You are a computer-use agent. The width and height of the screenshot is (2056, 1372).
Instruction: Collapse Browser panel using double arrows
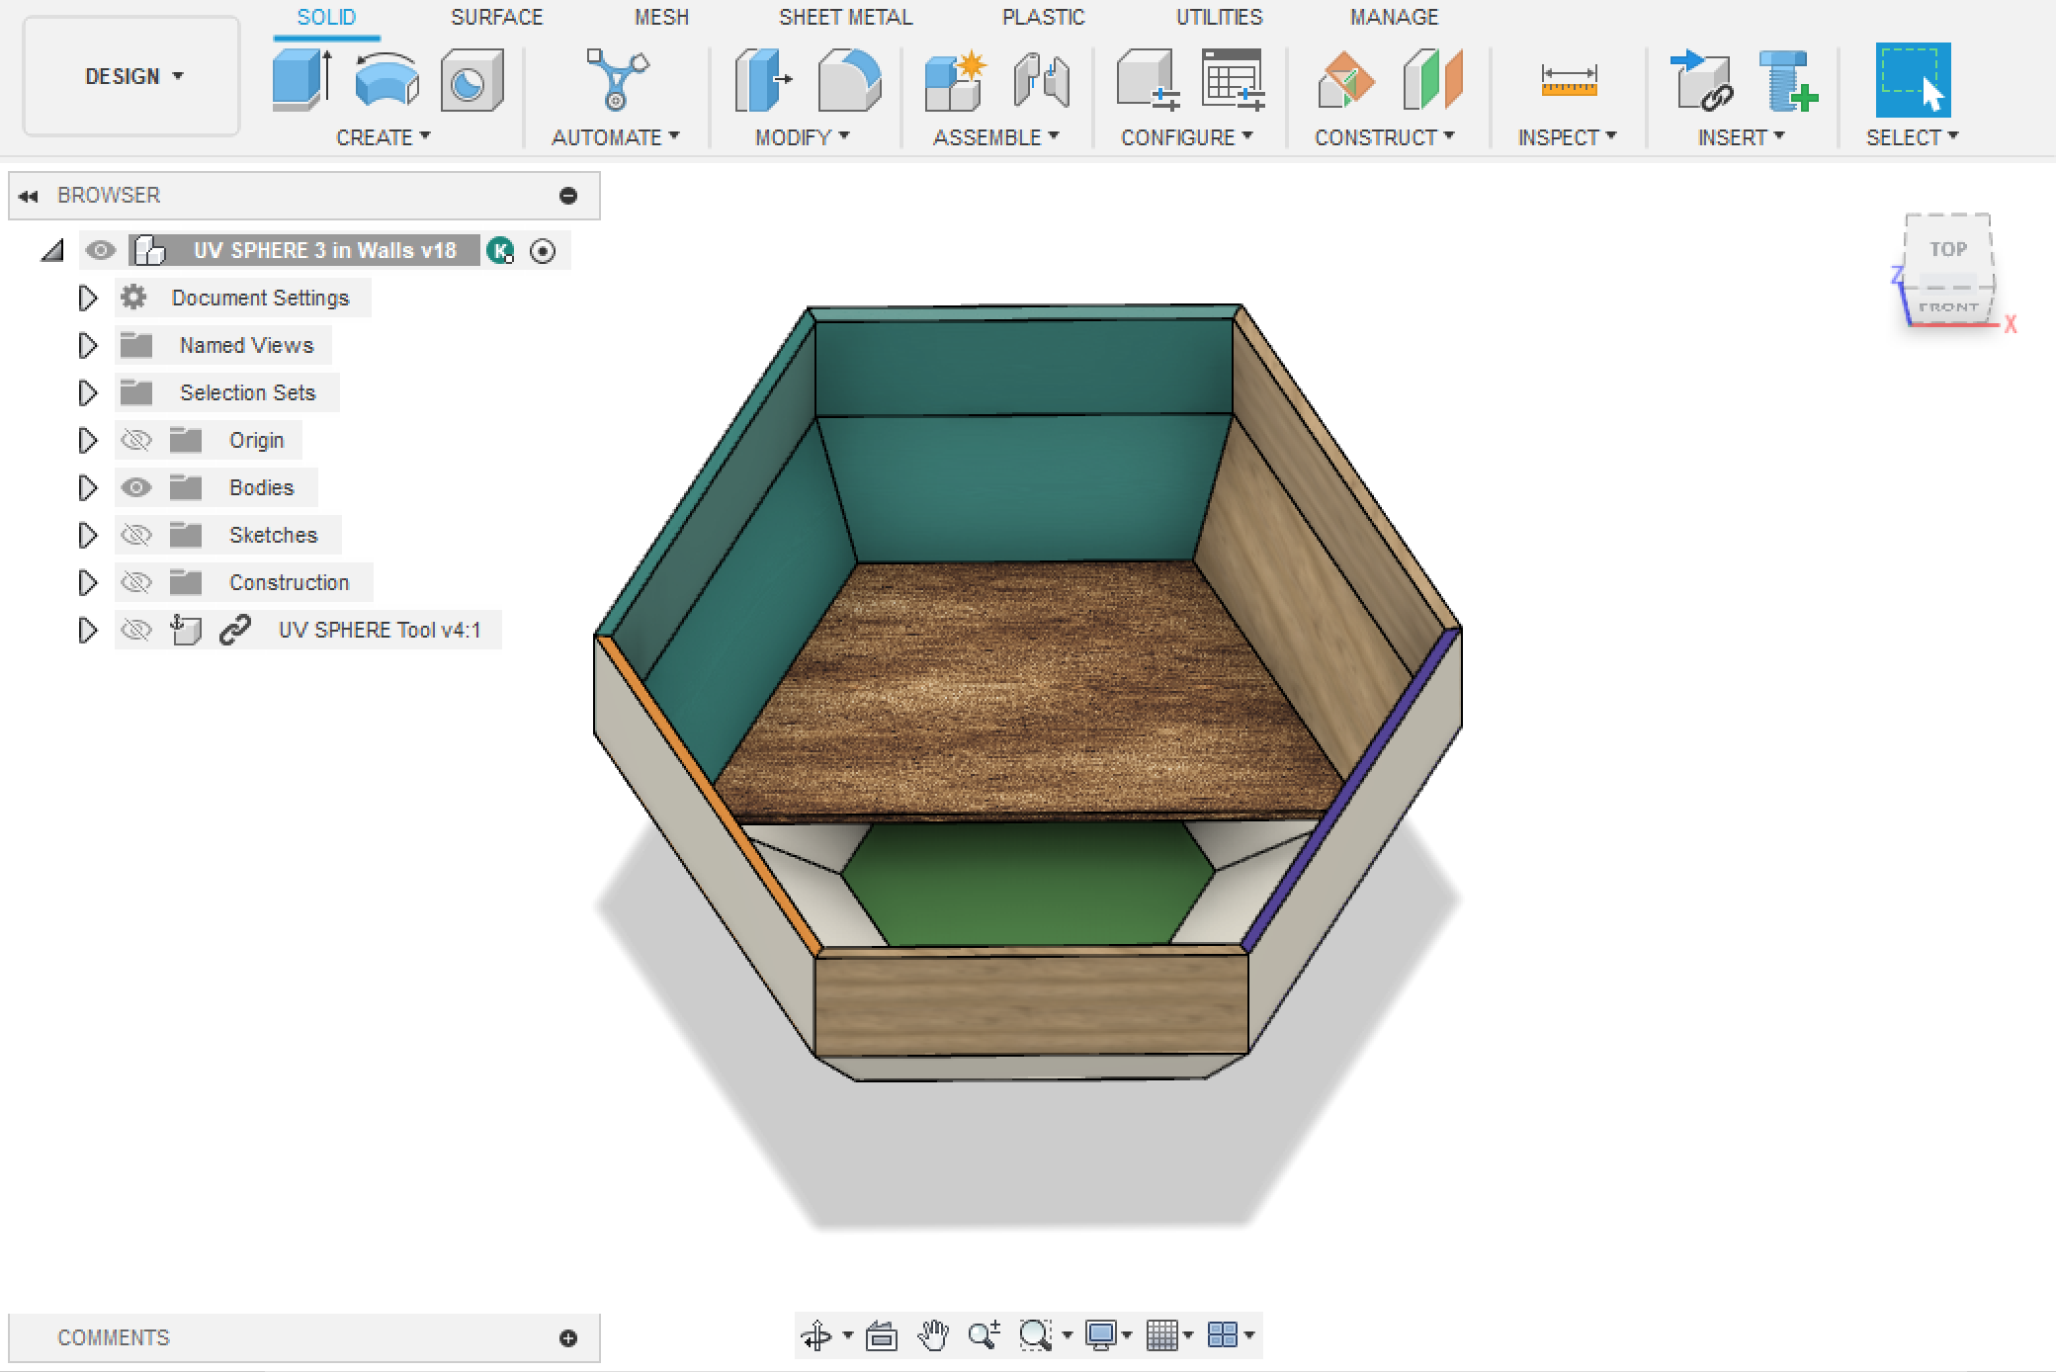click(29, 196)
